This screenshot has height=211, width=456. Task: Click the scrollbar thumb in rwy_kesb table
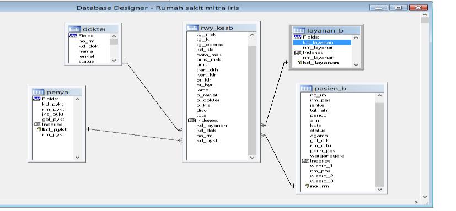click(252, 100)
